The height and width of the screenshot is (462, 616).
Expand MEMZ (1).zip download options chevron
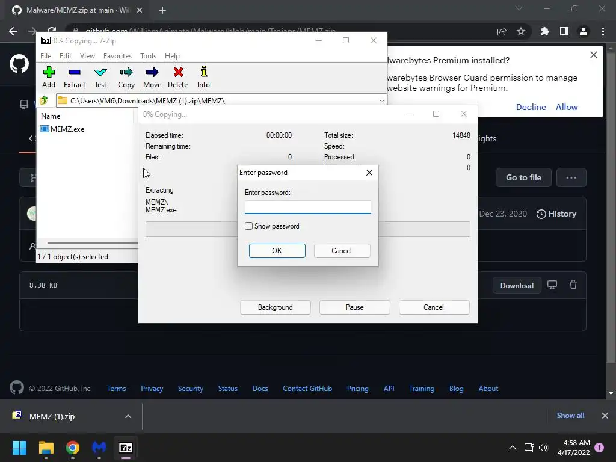click(x=128, y=416)
